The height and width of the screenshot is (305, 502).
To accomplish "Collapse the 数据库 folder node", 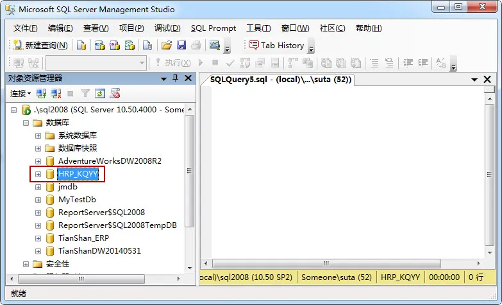I will click(x=26, y=123).
